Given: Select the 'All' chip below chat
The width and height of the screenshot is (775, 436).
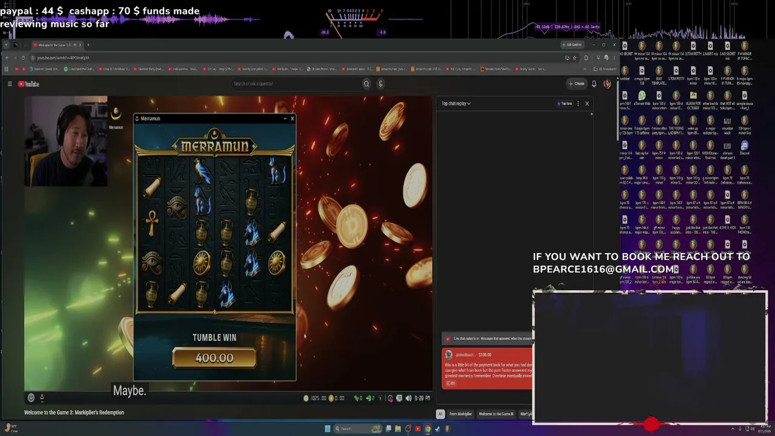Looking at the screenshot, I should pos(440,414).
